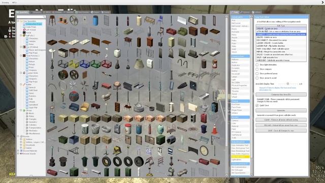This screenshot has width=325, height=183.
Task: Spawn the teal propane tank prop
Action: (160, 129)
